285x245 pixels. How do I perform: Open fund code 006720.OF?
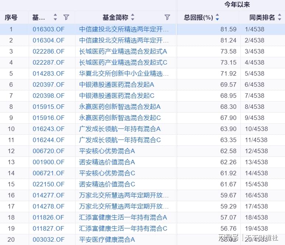click(x=49, y=151)
